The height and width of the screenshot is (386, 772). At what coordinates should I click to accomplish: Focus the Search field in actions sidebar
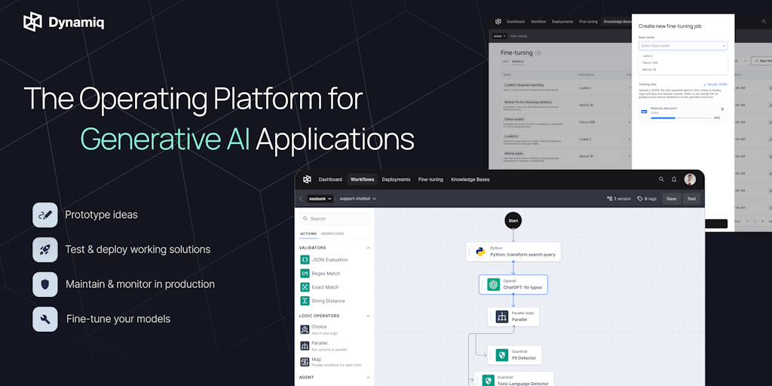334,219
